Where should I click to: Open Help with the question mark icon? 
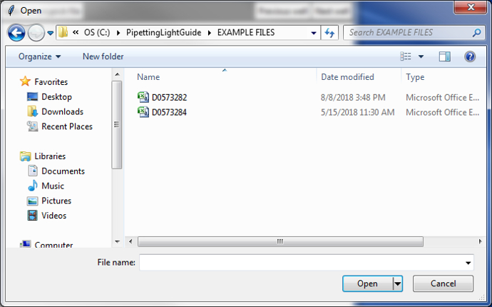470,56
